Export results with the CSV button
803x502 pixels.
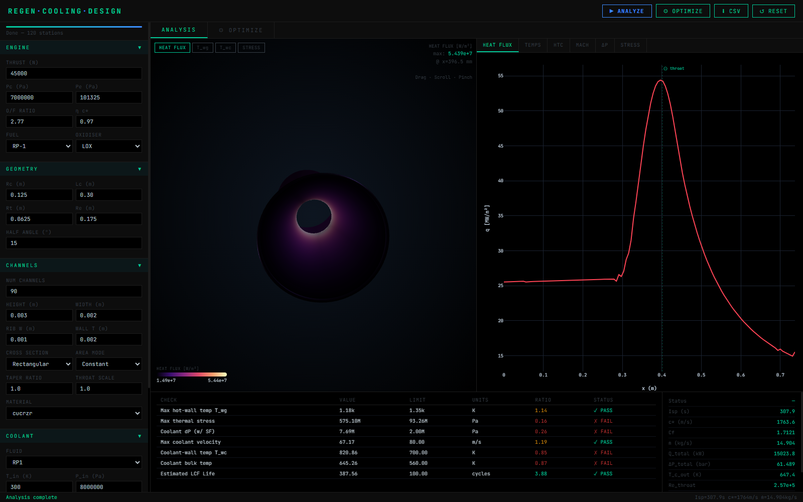pyautogui.click(x=731, y=11)
